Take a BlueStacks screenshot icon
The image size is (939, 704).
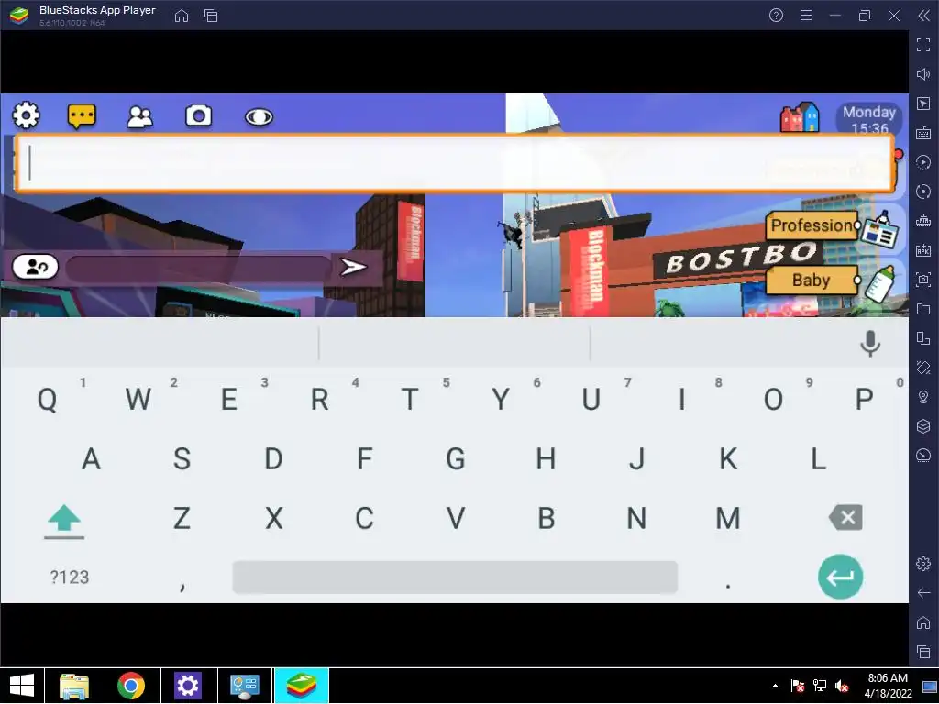click(923, 280)
